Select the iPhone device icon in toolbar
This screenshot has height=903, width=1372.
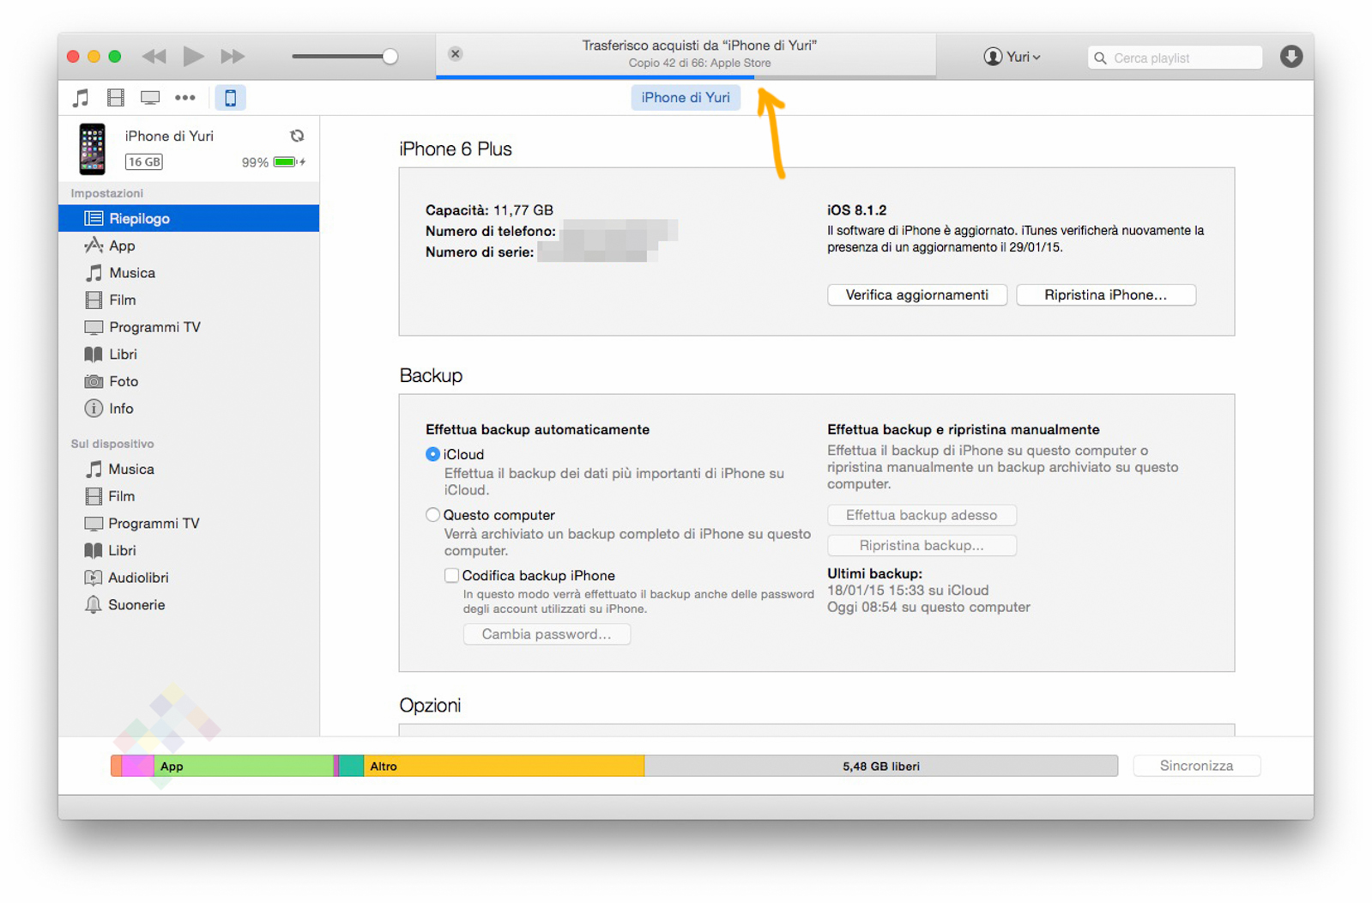pos(230,98)
